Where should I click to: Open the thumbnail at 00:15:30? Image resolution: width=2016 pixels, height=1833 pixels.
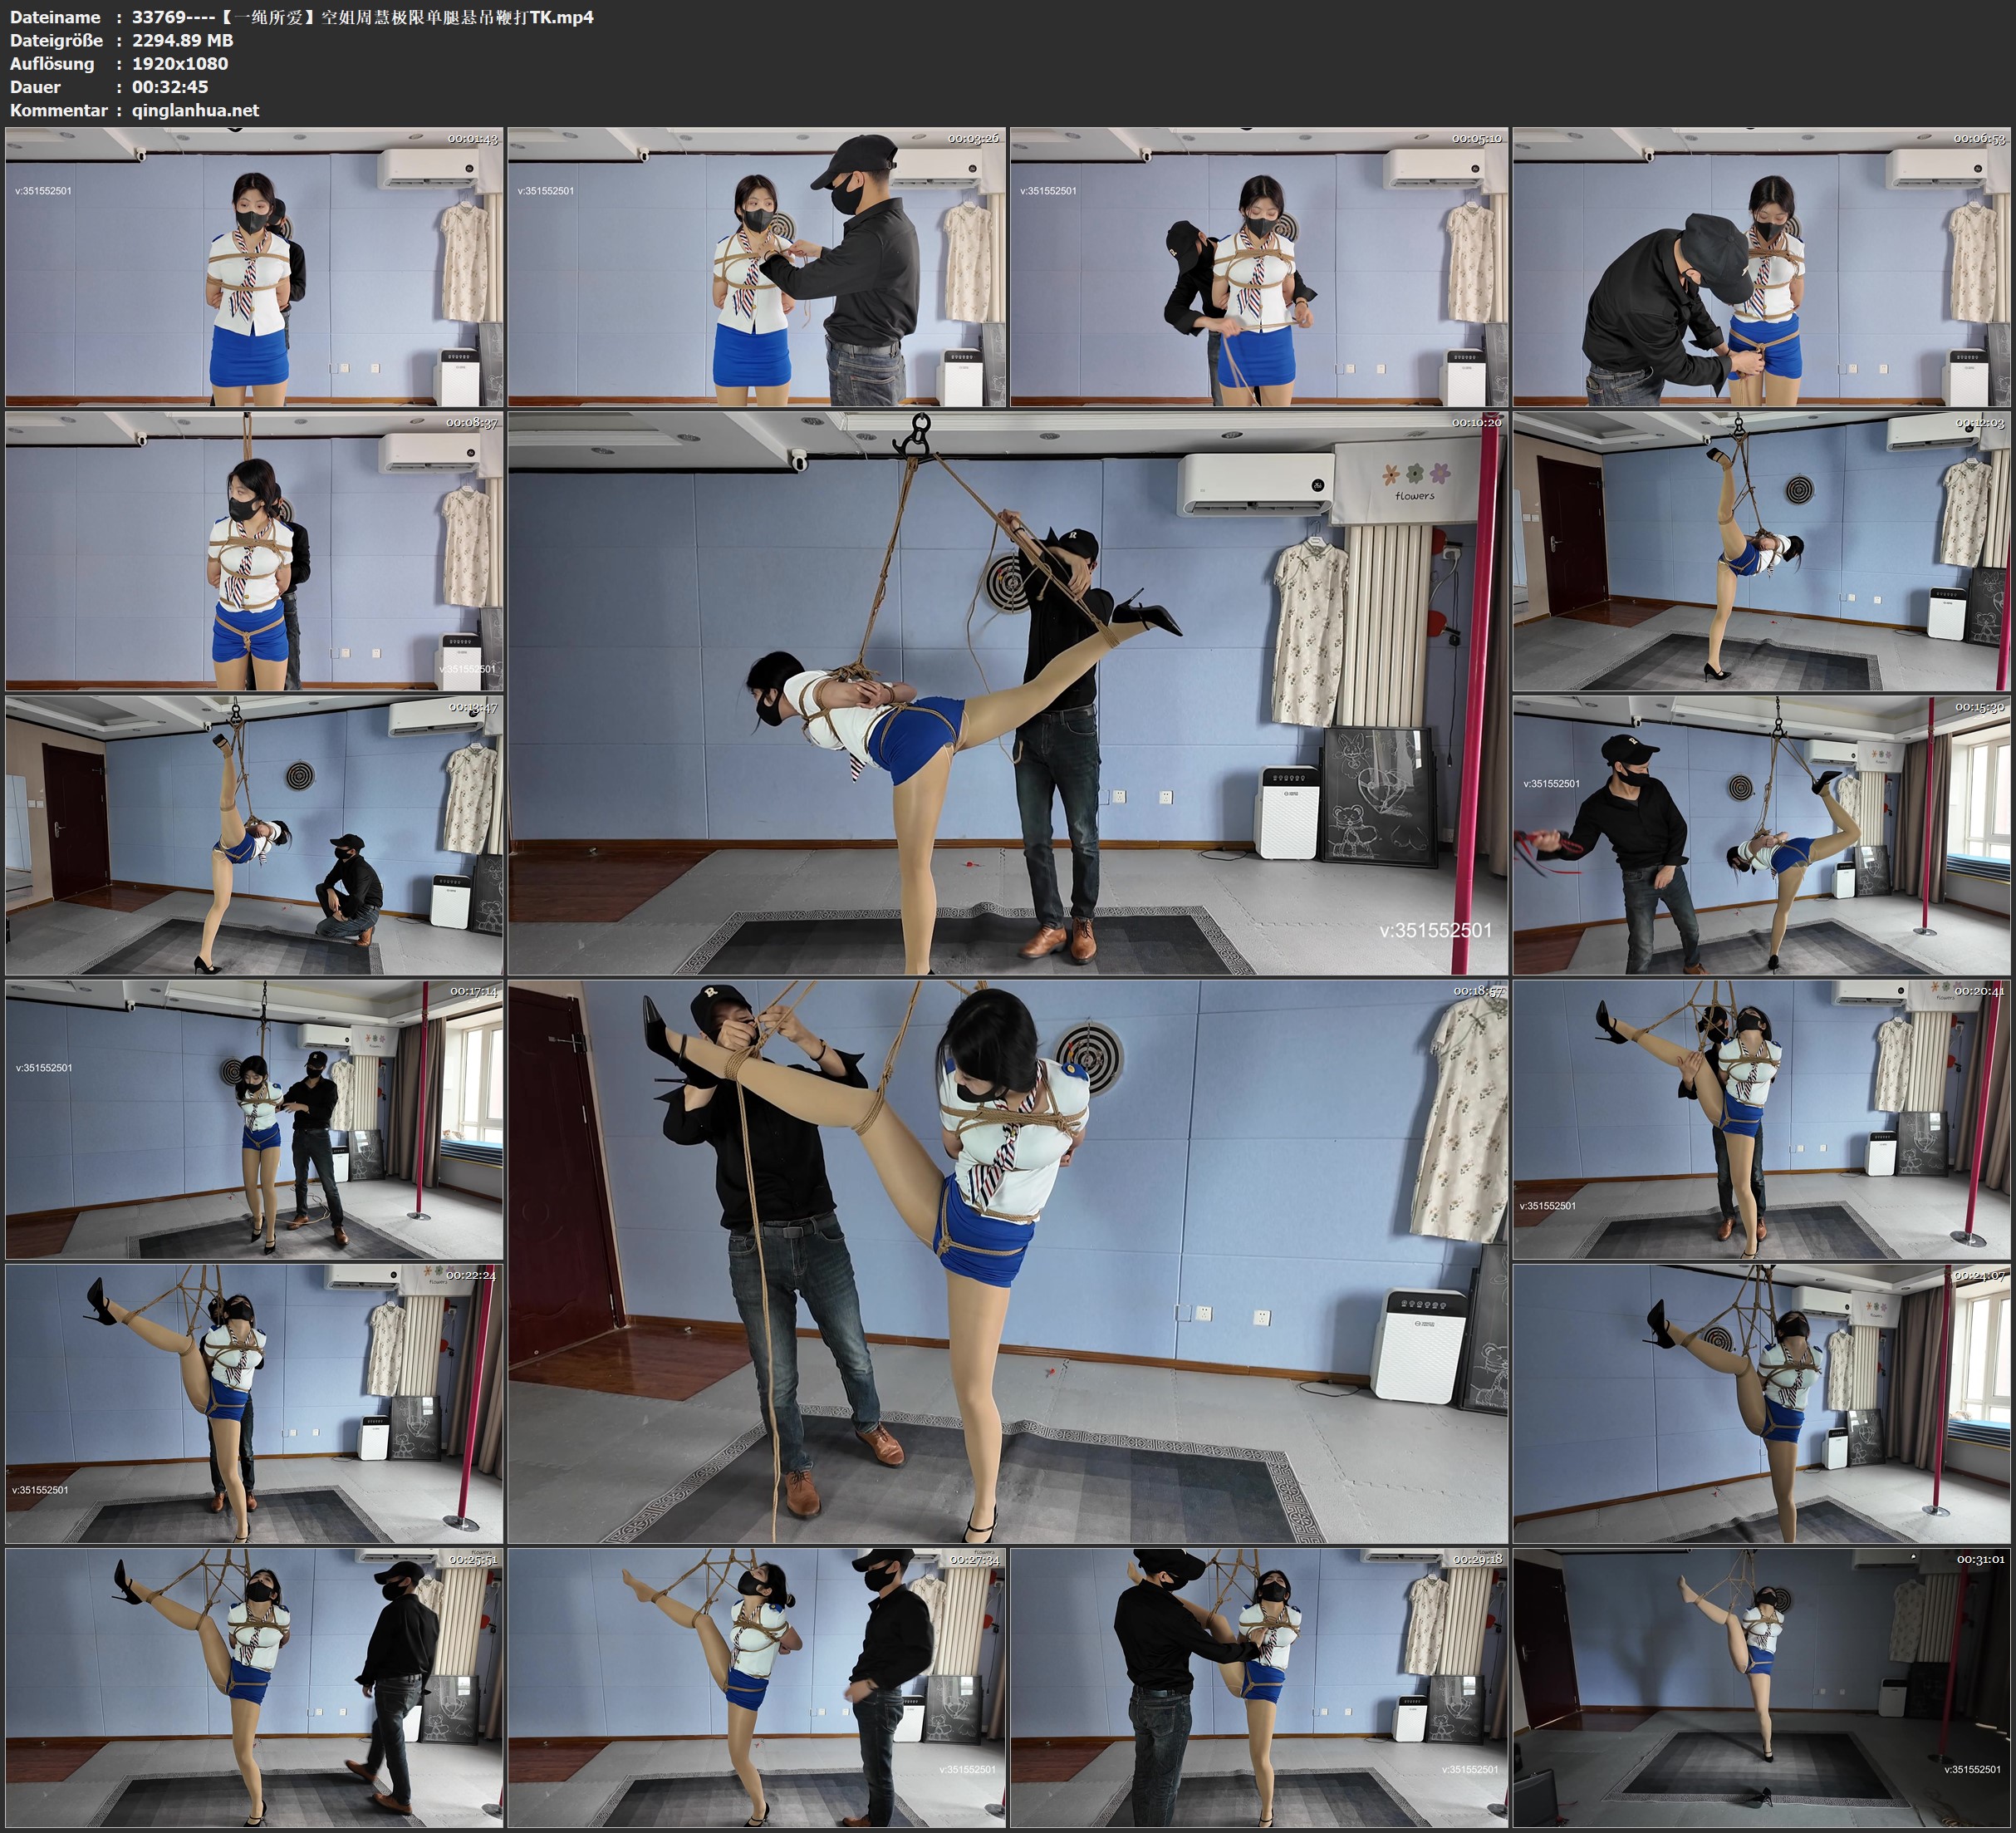click(1761, 835)
